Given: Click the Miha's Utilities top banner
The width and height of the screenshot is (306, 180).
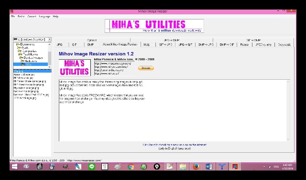Looking at the screenshot, I should coord(154,26).
